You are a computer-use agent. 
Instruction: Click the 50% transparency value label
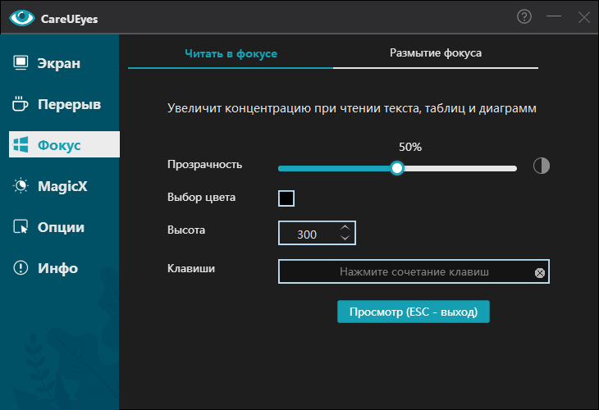410,147
